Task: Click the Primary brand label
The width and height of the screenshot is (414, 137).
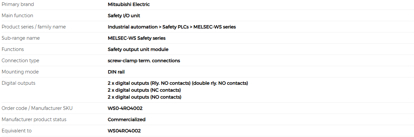Action: click(x=18, y=4)
